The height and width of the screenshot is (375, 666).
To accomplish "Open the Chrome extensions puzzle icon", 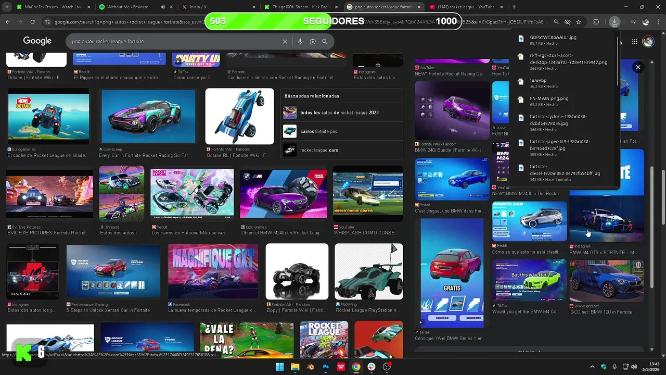I will point(596,22).
